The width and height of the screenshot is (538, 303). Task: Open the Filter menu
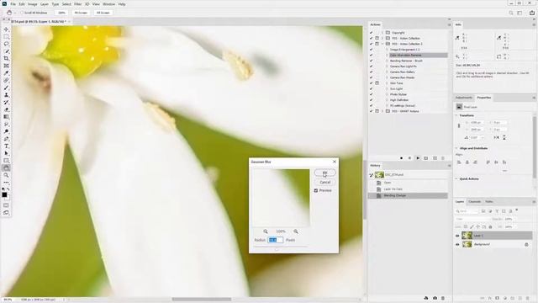78,4
